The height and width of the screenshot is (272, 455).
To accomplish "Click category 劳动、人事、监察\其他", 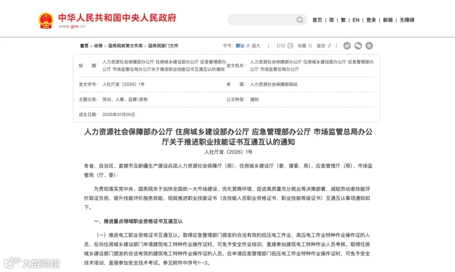I will click(125, 99).
